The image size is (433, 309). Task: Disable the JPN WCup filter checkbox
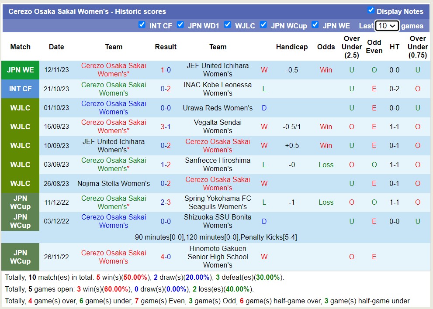(263, 25)
